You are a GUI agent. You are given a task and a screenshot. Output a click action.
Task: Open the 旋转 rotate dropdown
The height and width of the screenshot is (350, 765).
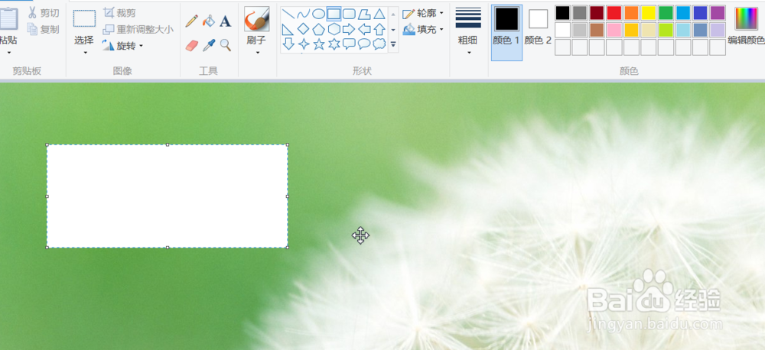[123, 46]
